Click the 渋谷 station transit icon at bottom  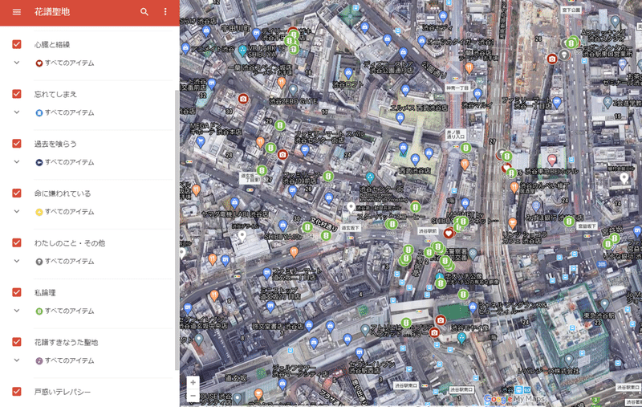[518, 389]
